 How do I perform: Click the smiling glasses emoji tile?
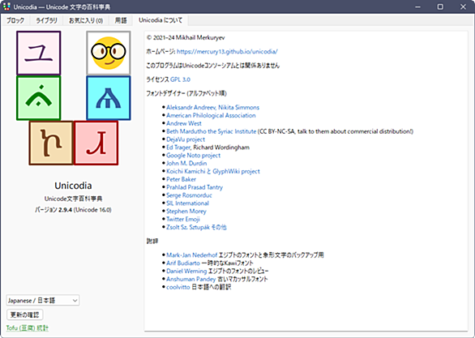point(109,53)
